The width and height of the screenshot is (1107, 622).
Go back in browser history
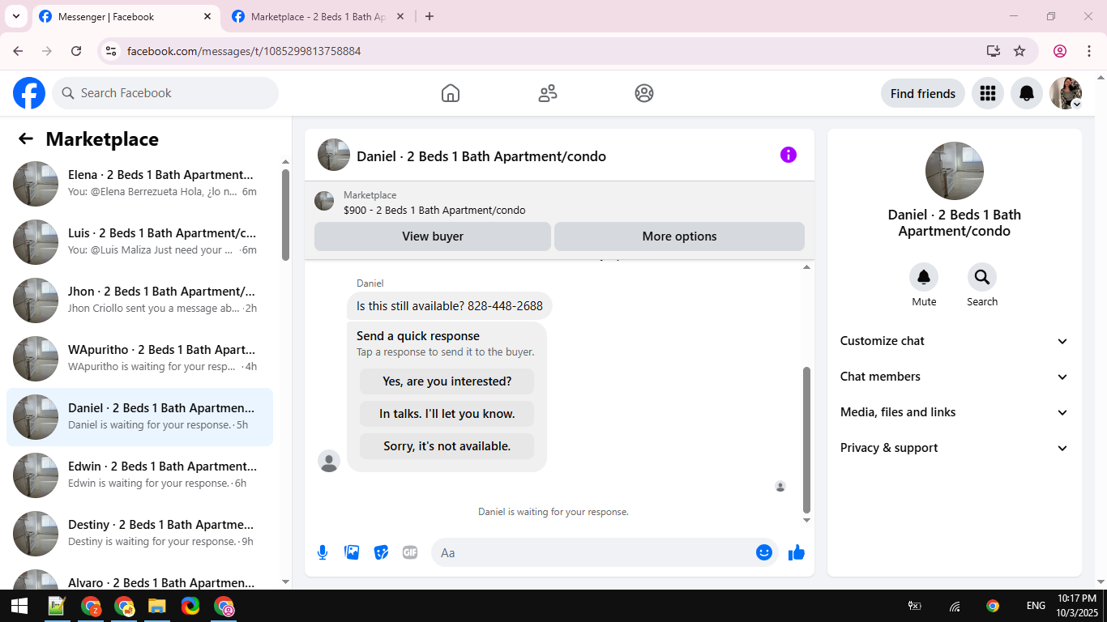(18, 51)
